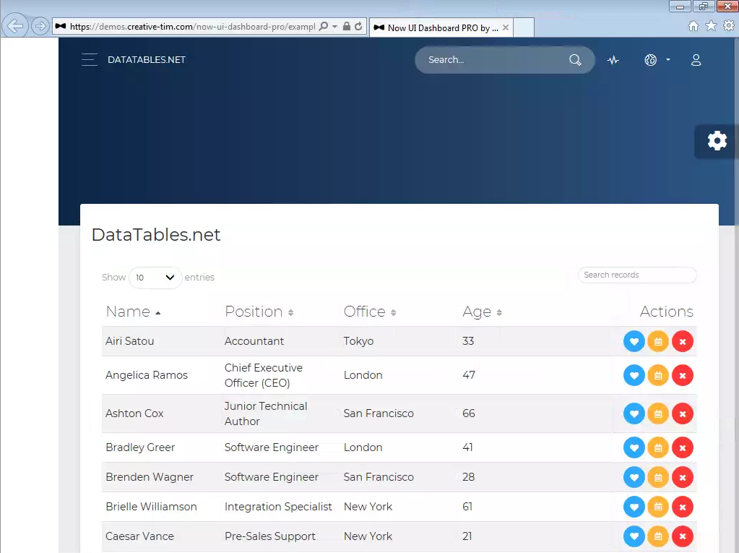
Task: Open the calendar action for Angelica Ramos
Action: tap(658, 375)
